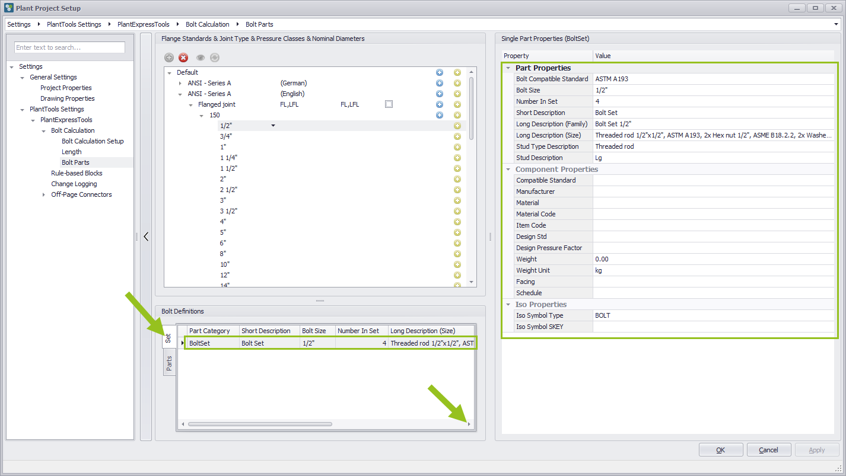Collapse the Flanged joint node
The width and height of the screenshot is (846, 476).
[191, 104]
